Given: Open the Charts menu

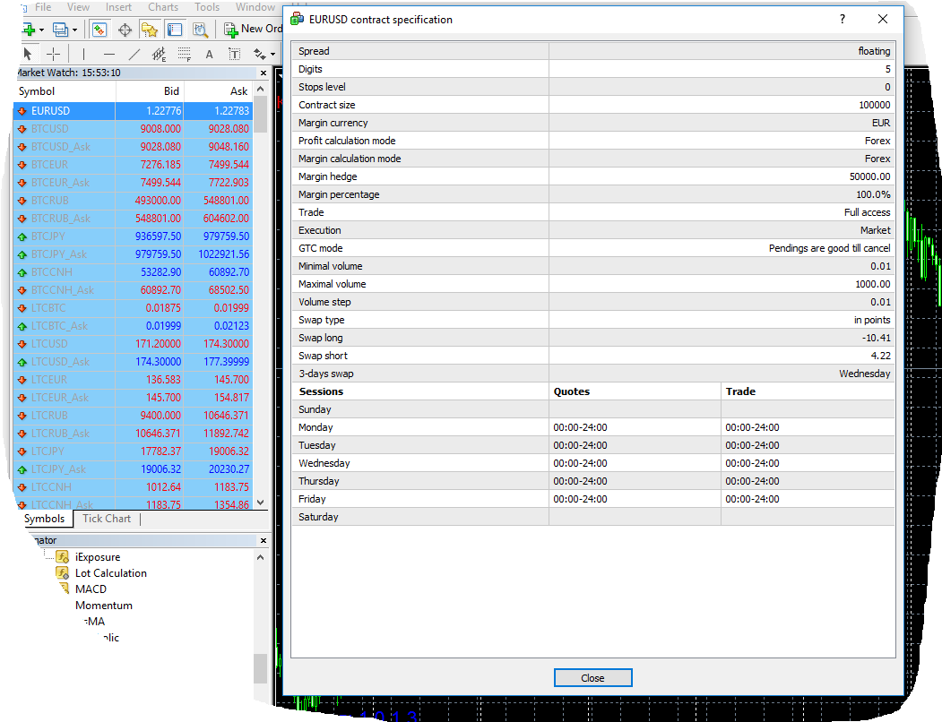Looking at the screenshot, I should pos(163,7).
